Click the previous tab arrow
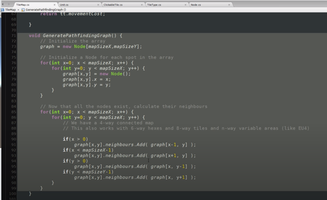The image size is (327, 200). pyautogui.click(x=3, y=4)
